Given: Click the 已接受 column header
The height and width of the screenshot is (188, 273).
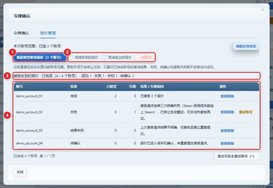Looking at the screenshot, I should click(112, 87).
